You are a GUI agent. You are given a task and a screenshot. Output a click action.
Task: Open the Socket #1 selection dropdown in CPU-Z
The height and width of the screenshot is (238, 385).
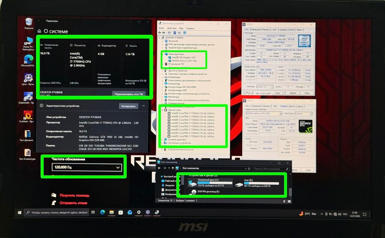tap(265, 87)
